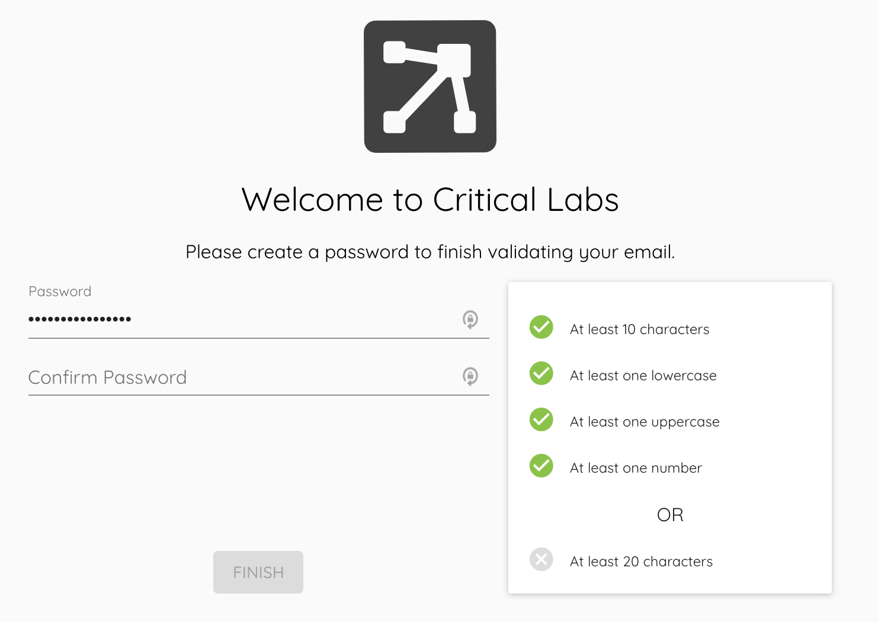Click the 'At least 10 characters' text
Viewport: 878px width, 622px height.
pos(639,329)
